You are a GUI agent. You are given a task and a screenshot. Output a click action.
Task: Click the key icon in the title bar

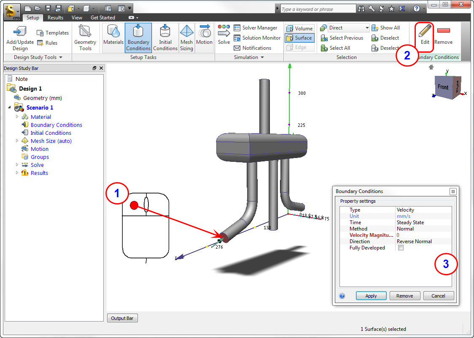click(x=371, y=9)
